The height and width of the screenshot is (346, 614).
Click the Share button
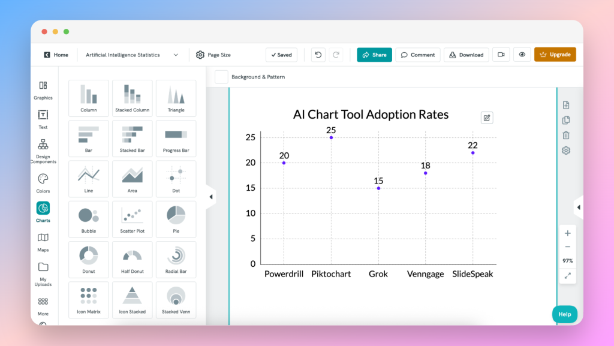point(374,55)
